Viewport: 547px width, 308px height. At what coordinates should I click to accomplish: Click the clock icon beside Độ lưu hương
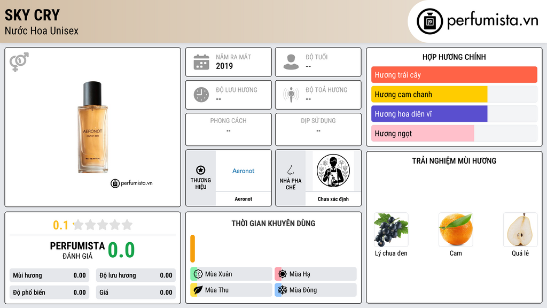click(x=201, y=95)
